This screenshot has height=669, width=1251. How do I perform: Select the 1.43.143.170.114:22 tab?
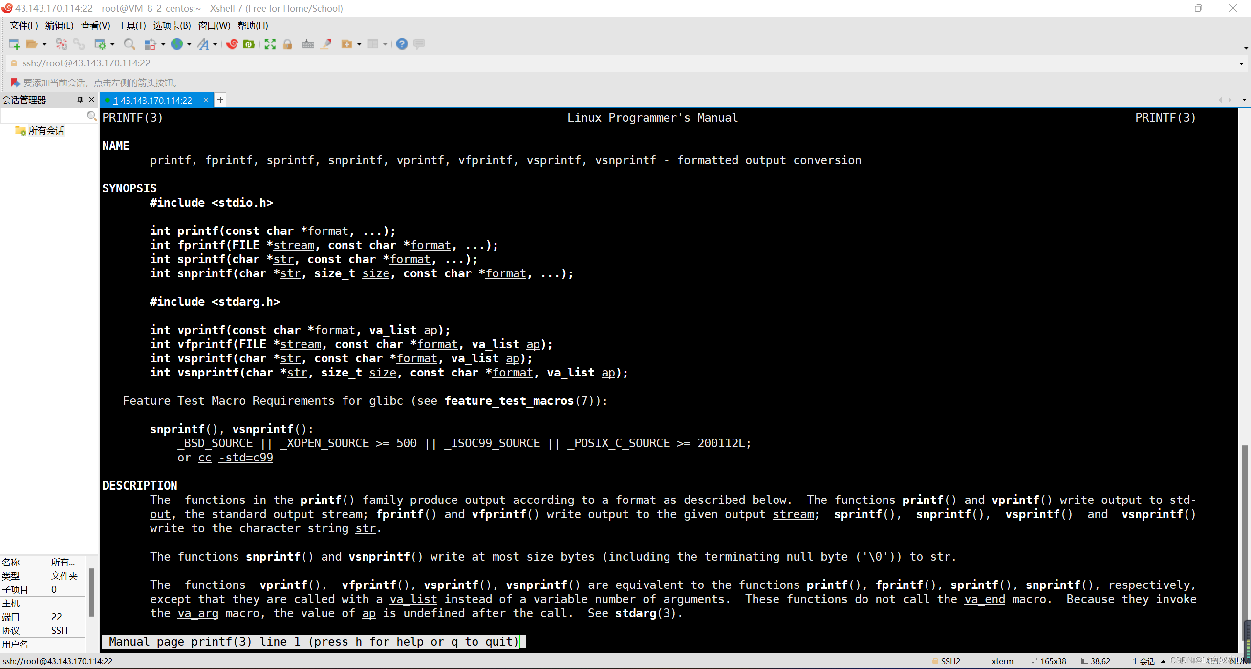point(154,100)
